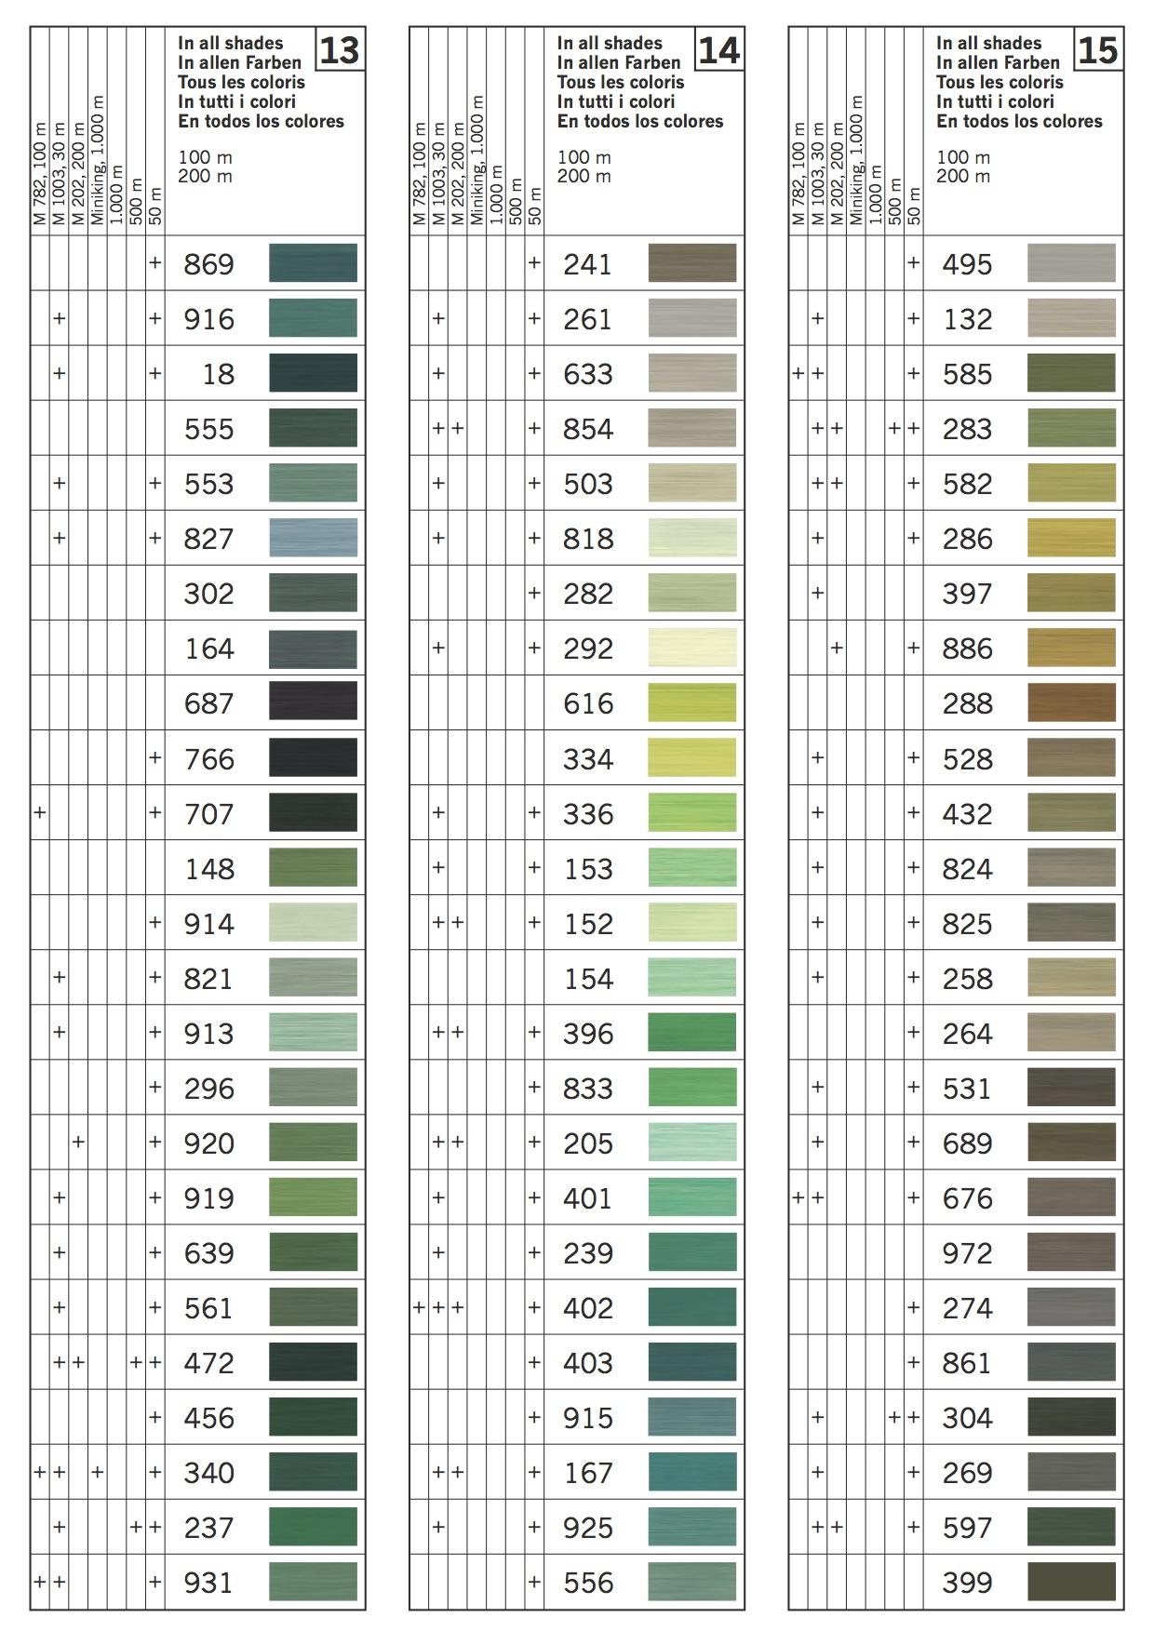The width and height of the screenshot is (1154, 1631).
Task: Click the teal swatch for 167
Action: pyautogui.click(x=691, y=1472)
